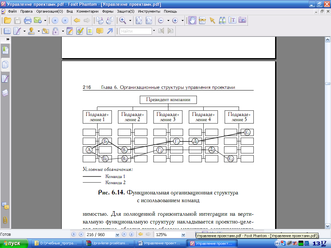Click the Snapshot camera icon
Viewport: 331px width, 248px height.
[x=242, y=20]
